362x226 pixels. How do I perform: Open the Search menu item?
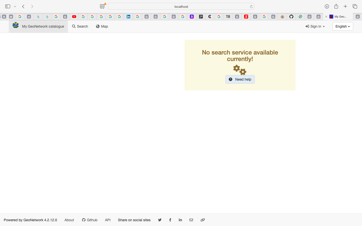click(80, 26)
